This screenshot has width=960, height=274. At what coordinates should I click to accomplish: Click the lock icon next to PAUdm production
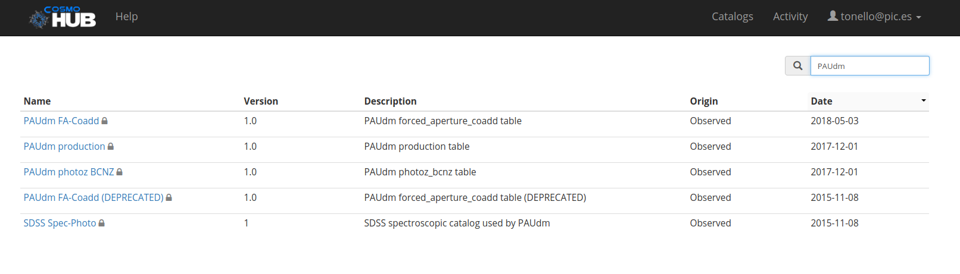point(111,147)
